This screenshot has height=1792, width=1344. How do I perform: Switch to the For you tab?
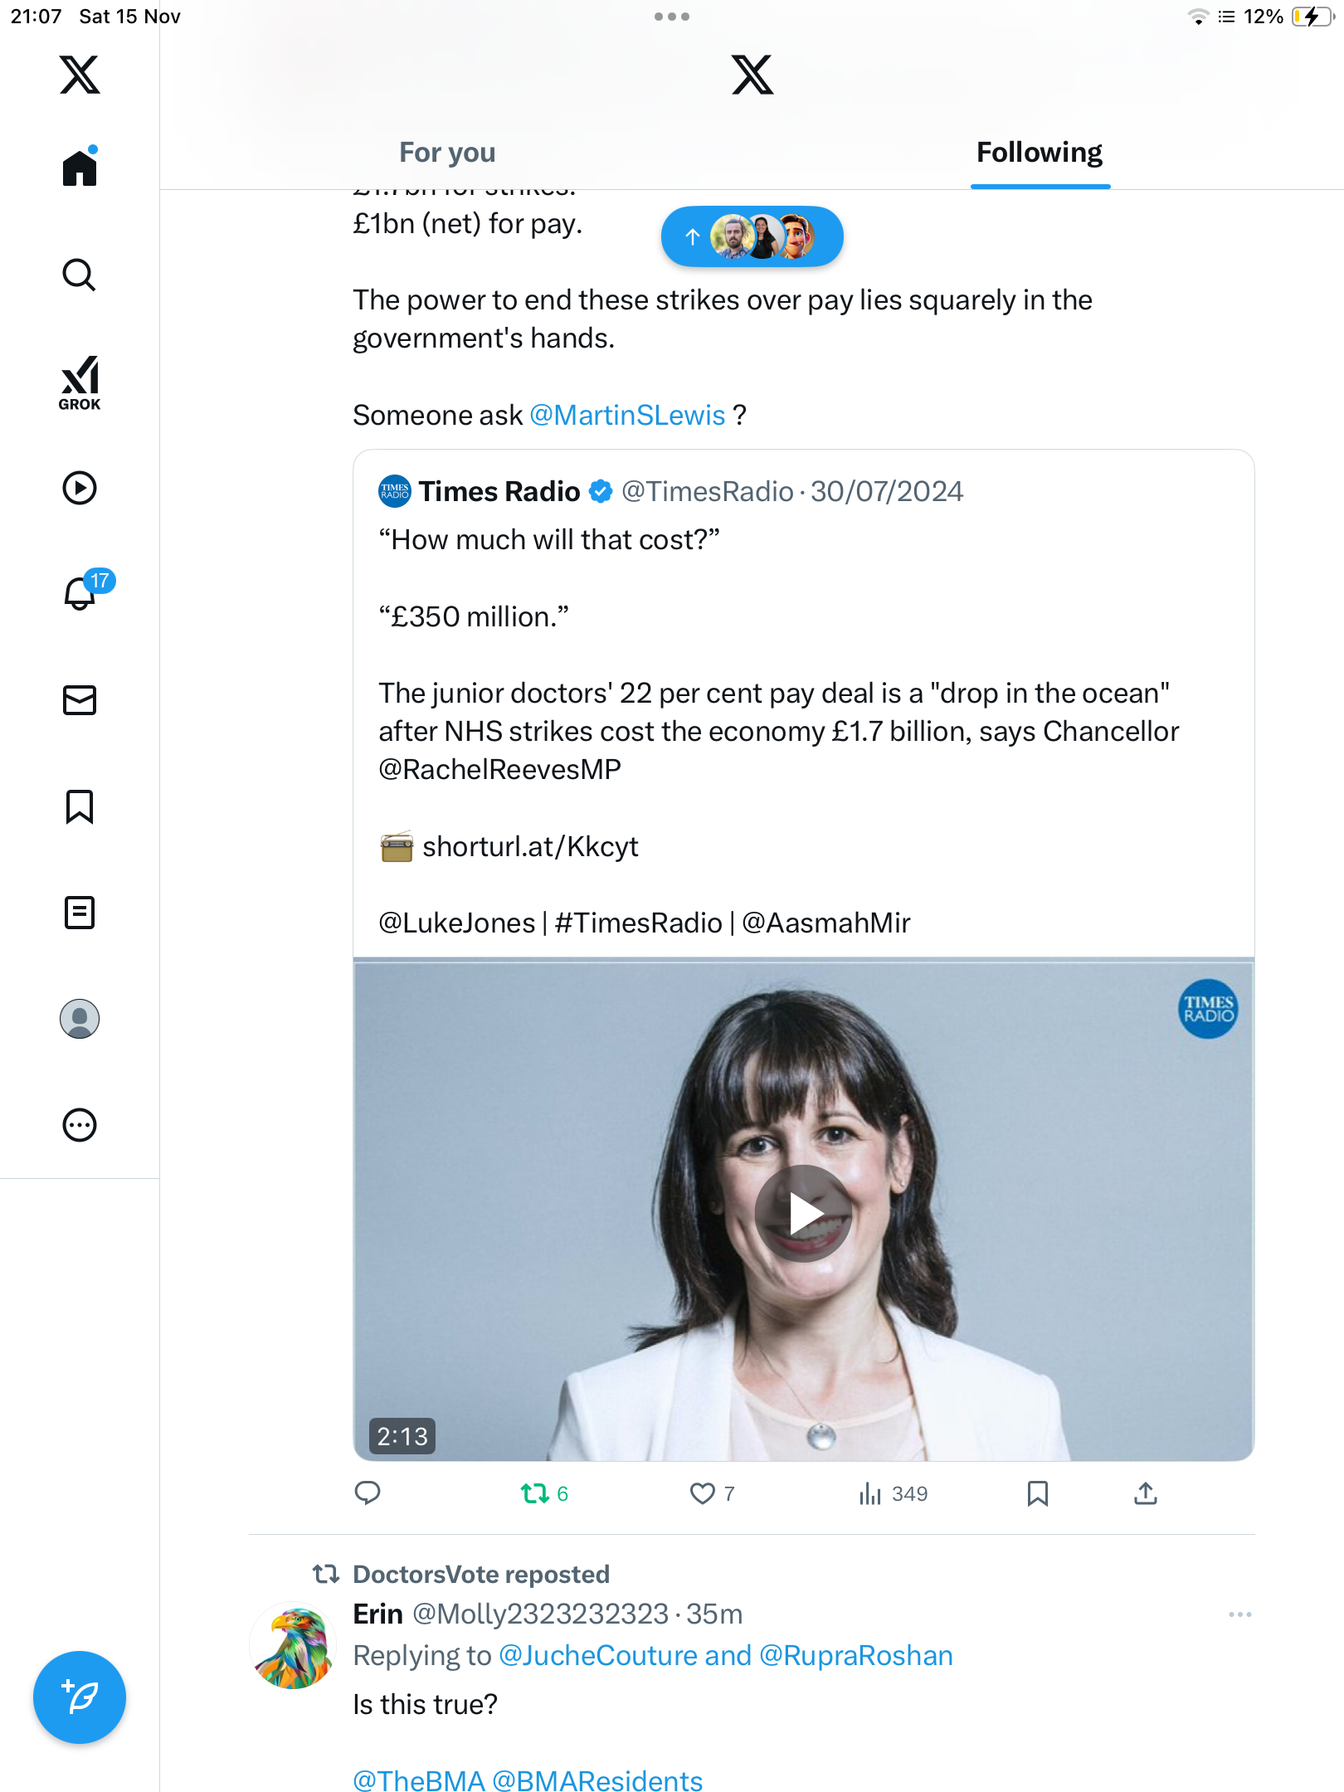tap(447, 153)
